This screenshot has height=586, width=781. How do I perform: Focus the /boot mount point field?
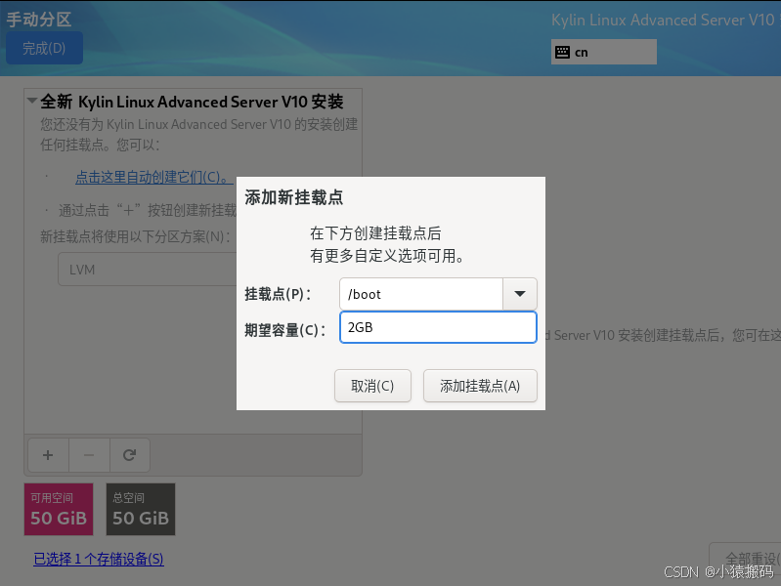[421, 294]
